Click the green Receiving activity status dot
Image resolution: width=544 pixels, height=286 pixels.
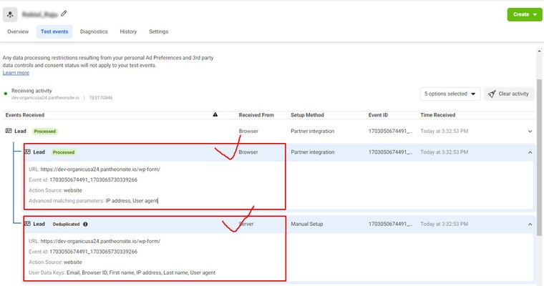6,93
